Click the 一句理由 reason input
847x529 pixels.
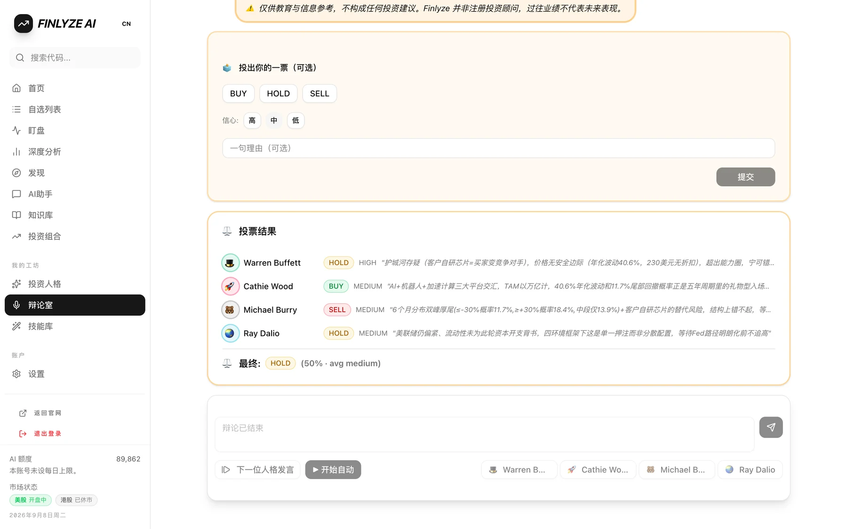498,148
